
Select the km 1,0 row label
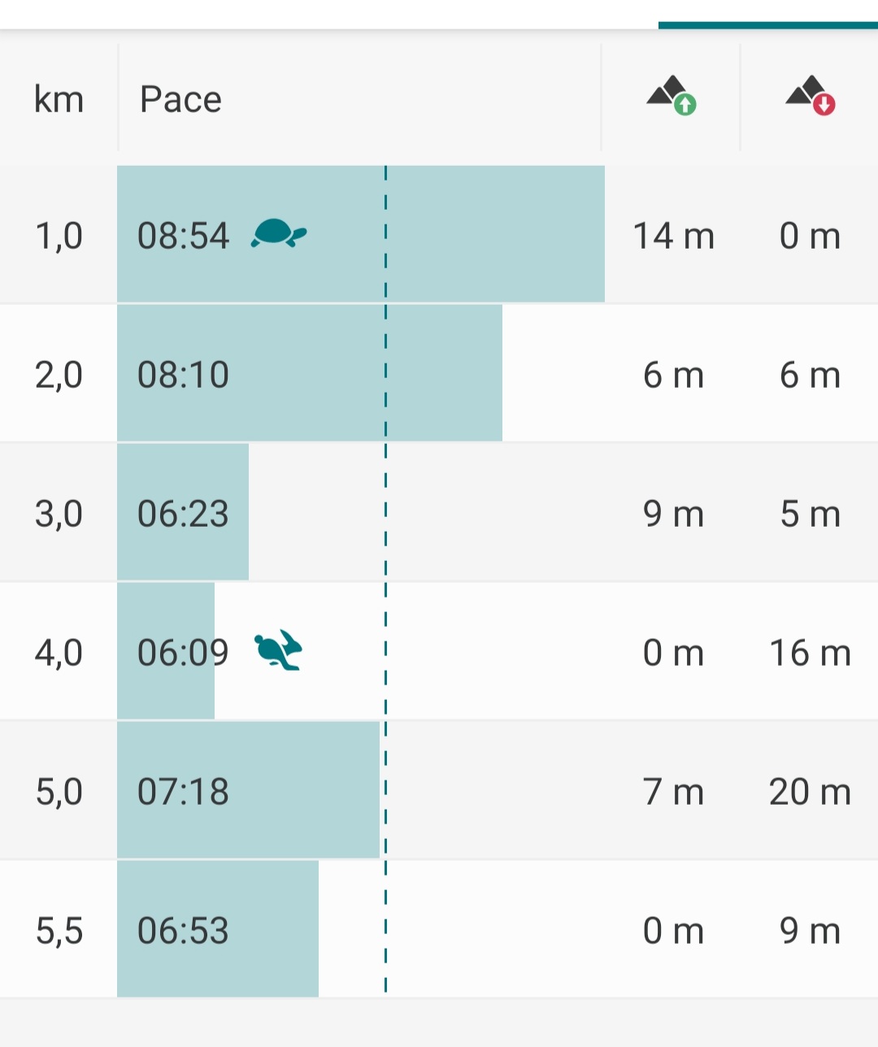pyautogui.click(x=59, y=236)
